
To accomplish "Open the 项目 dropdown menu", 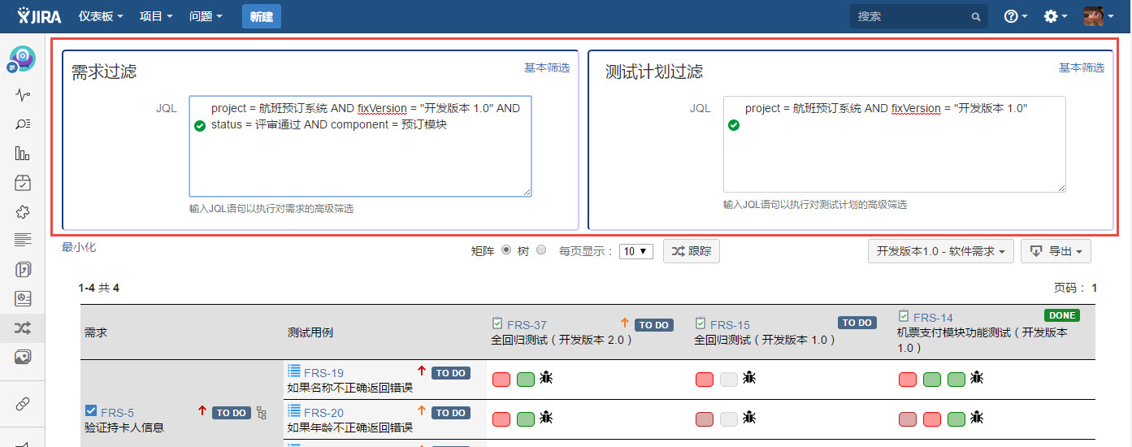I will [156, 16].
